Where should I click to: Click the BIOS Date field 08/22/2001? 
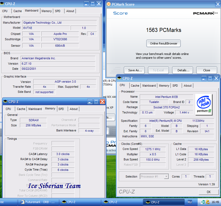click(x=58, y=69)
